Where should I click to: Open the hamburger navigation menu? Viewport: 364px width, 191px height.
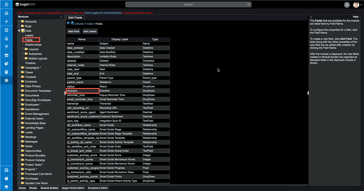[x=6, y=4]
